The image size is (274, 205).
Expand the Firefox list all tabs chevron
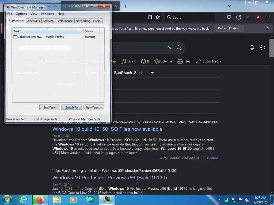pos(230,6)
